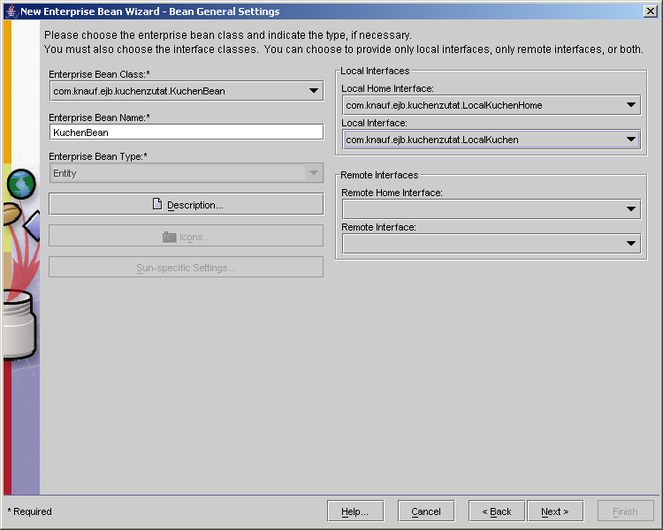Click the document icon on the Description button
Image resolution: width=663 pixels, height=530 pixels.
pyautogui.click(x=157, y=205)
